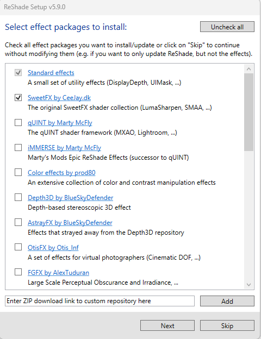Tick the FGFX by AlexTuduran checkbox

(x=18, y=272)
